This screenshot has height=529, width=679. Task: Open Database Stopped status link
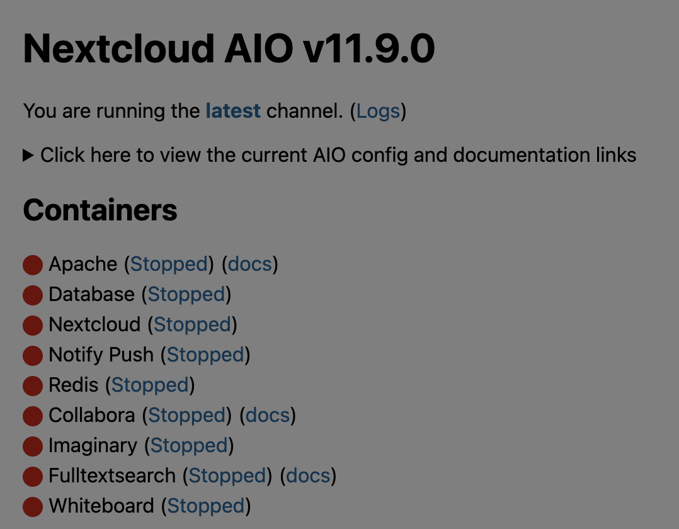click(186, 294)
